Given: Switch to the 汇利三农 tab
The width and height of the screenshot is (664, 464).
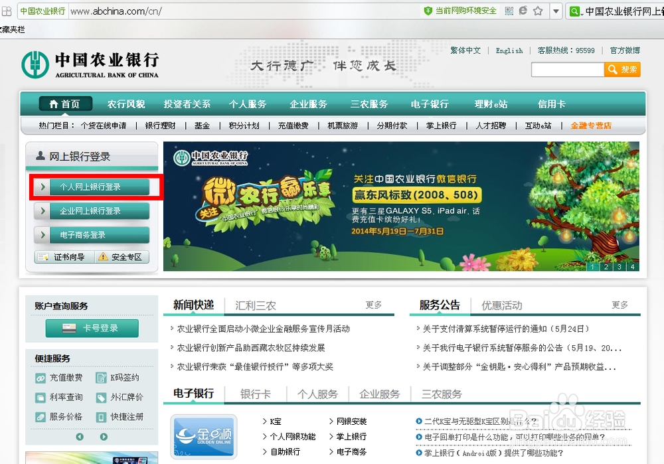Looking at the screenshot, I should [256, 305].
